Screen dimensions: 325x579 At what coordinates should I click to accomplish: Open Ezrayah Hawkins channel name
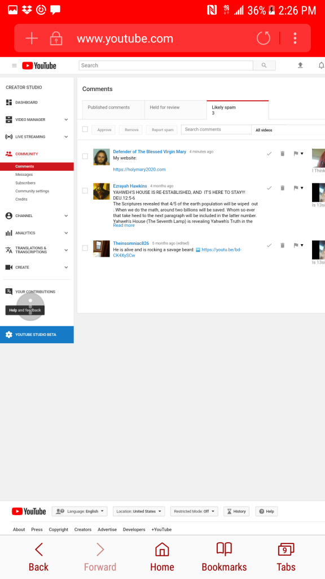coord(130,185)
